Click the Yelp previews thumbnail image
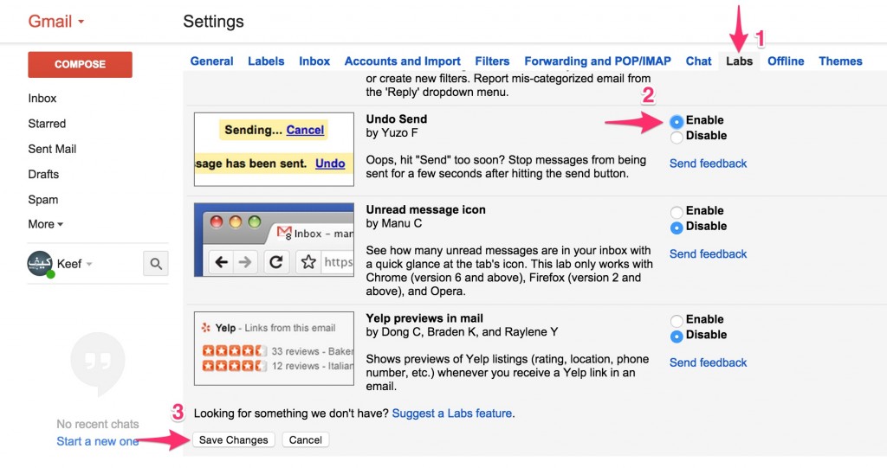Screen dimensions: 887x468 click(x=274, y=348)
